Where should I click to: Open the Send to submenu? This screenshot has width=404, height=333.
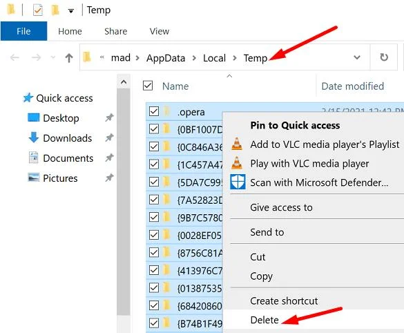click(267, 232)
